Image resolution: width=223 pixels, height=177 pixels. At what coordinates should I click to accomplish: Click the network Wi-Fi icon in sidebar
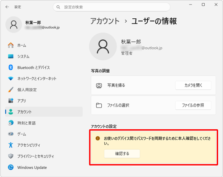(11, 78)
